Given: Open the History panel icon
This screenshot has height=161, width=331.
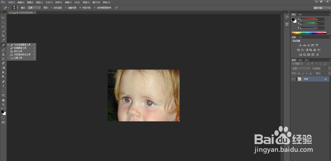Looking at the screenshot, I should tap(287, 17).
